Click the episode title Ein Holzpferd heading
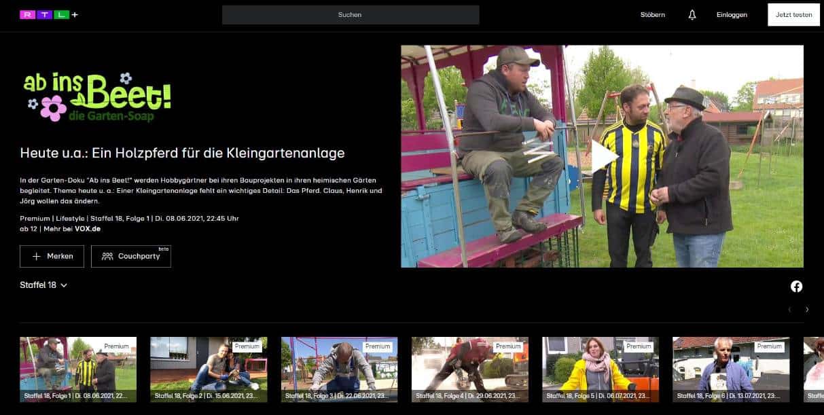The image size is (824, 415). point(182,154)
